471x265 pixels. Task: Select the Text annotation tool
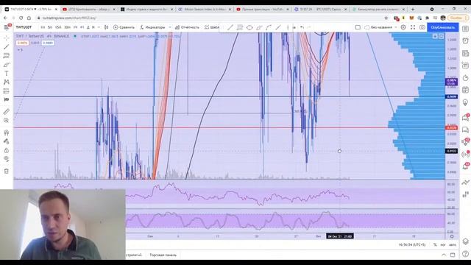pyautogui.click(x=7, y=74)
